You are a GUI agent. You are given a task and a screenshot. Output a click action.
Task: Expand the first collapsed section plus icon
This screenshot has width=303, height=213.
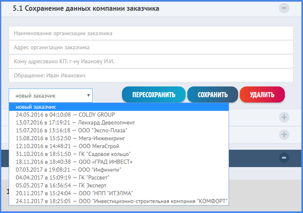[x=284, y=117]
